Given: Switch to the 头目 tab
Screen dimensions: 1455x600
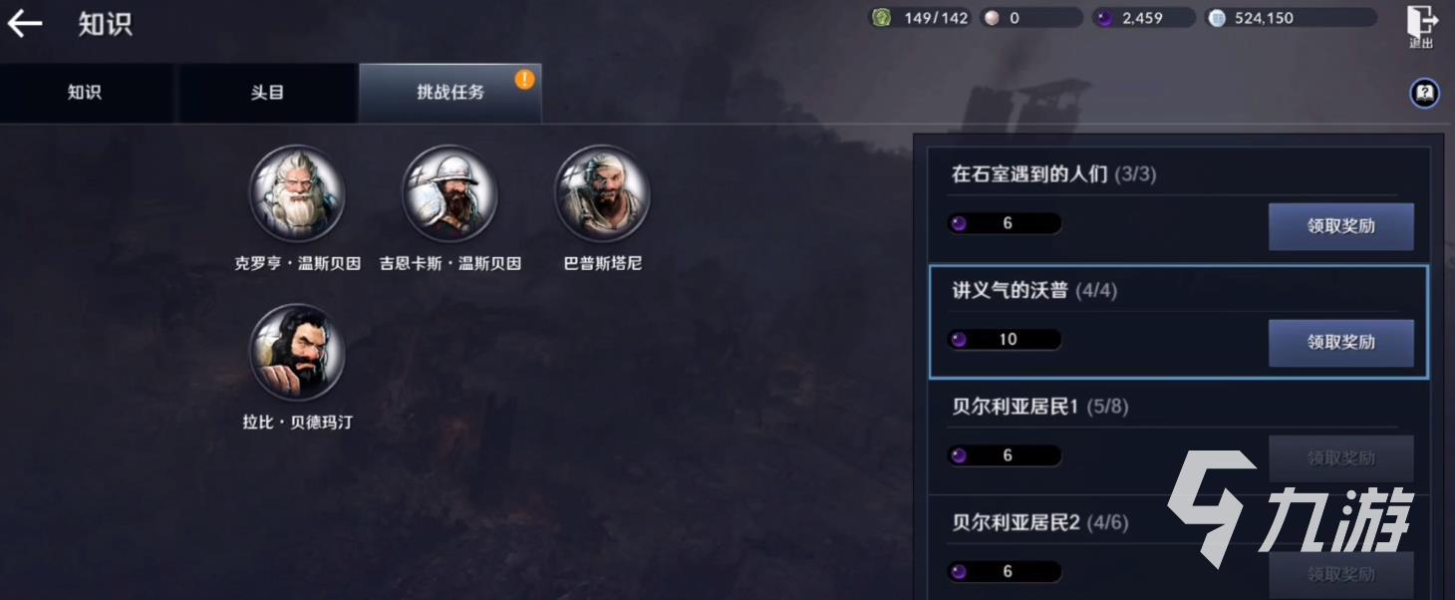Looking at the screenshot, I should (x=267, y=93).
